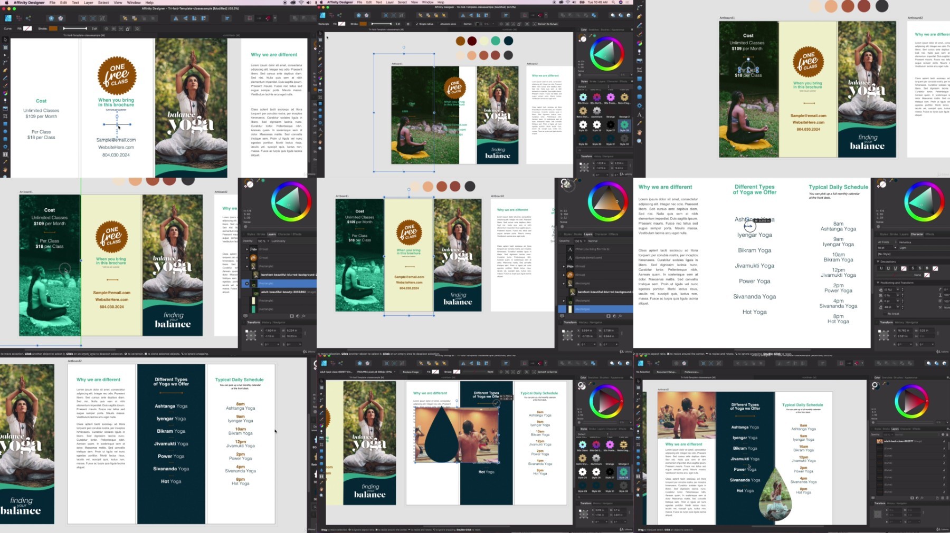This screenshot has height=533, width=950.
Task: Click the dark teal circle swatch above the artboard
Action: (508, 41)
